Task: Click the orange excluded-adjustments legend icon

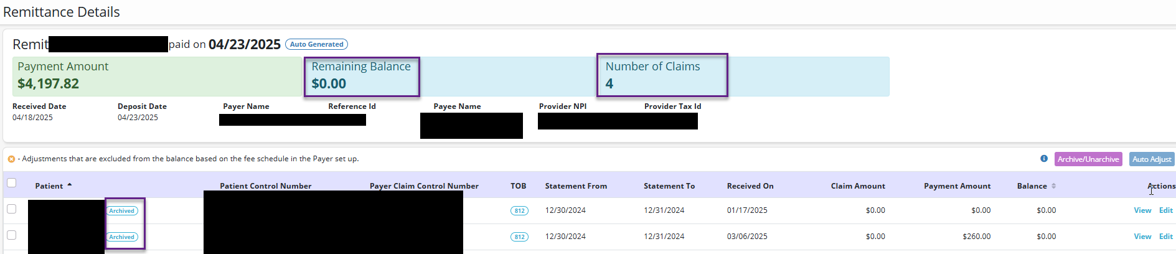Action: coord(11,159)
